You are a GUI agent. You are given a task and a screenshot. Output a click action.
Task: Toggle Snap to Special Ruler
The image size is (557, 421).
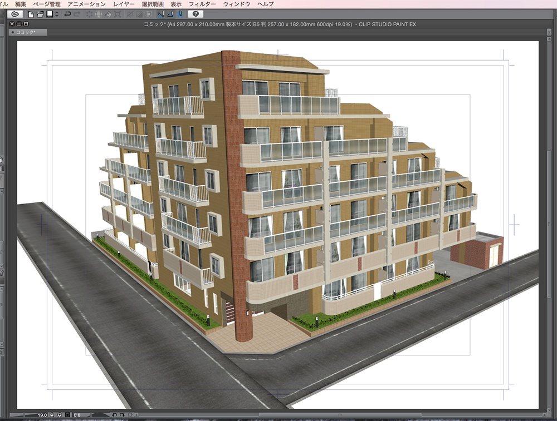pos(170,14)
